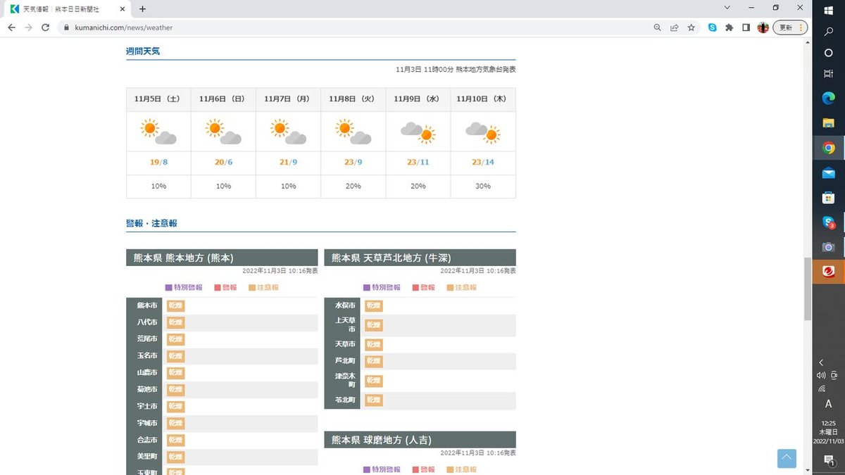Image resolution: width=845 pixels, height=475 pixels.
Task: Go back to the previous page
Action: pyautogui.click(x=11, y=27)
